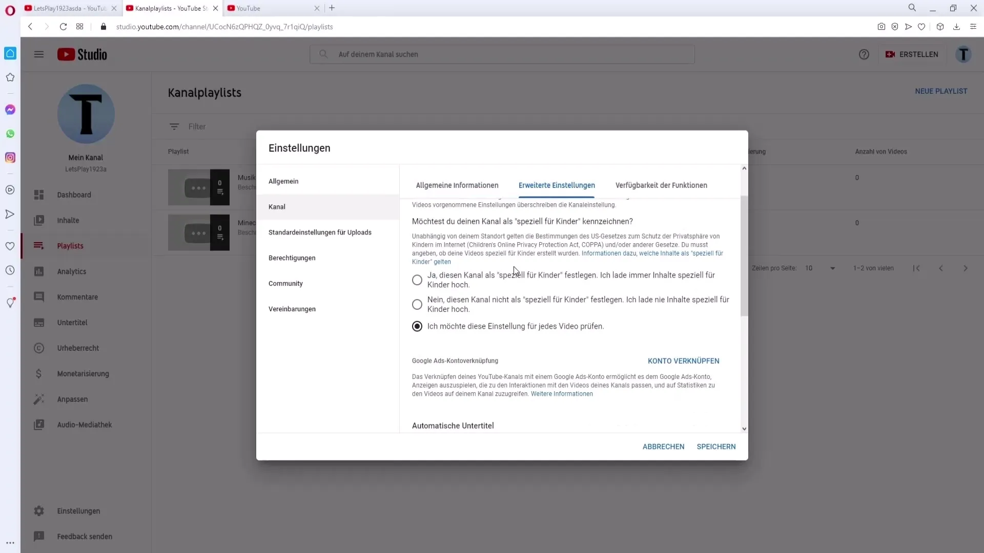This screenshot has width=984, height=553.
Task: Open browser downloads icon
Action: pyautogui.click(x=956, y=27)
